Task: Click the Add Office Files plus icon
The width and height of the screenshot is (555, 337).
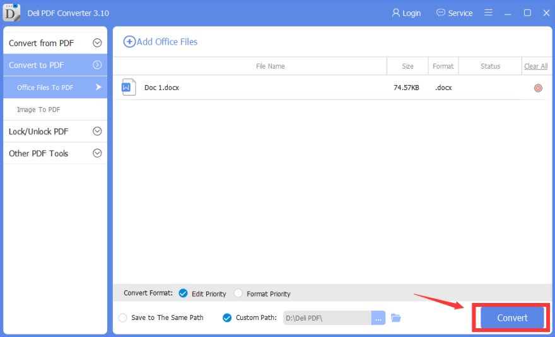Action: (129, 42)
